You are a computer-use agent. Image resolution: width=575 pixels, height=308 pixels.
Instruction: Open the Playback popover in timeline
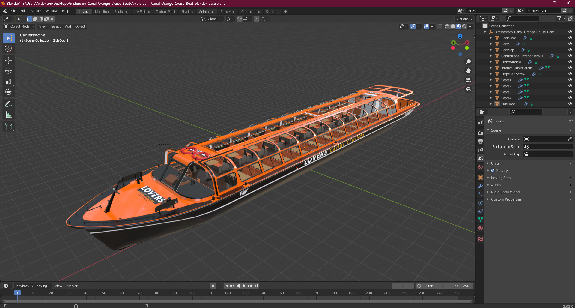click(24, 286)
